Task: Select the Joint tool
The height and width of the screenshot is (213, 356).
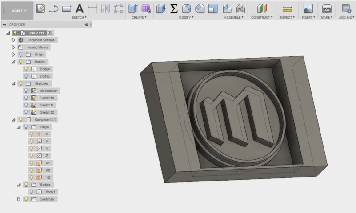Action: 240,9
